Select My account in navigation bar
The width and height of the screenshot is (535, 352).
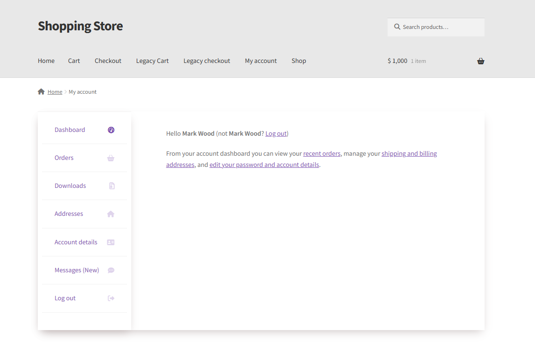click(260, 61)
